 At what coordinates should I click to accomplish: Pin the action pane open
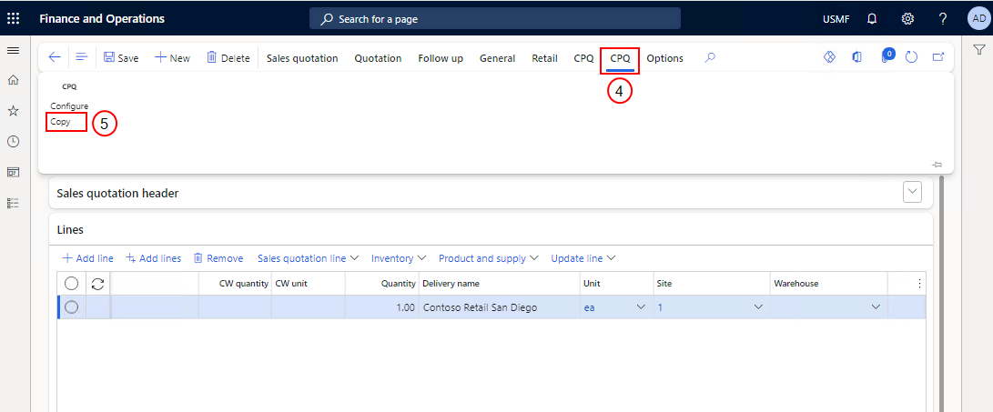coord(937,165)
